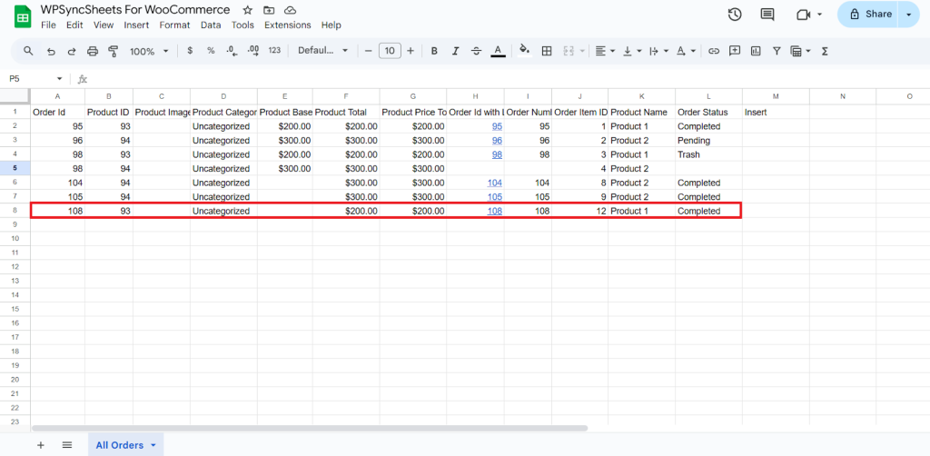930x456 pixels.
Task: Open the fill color picker
Action: [525, 50]
